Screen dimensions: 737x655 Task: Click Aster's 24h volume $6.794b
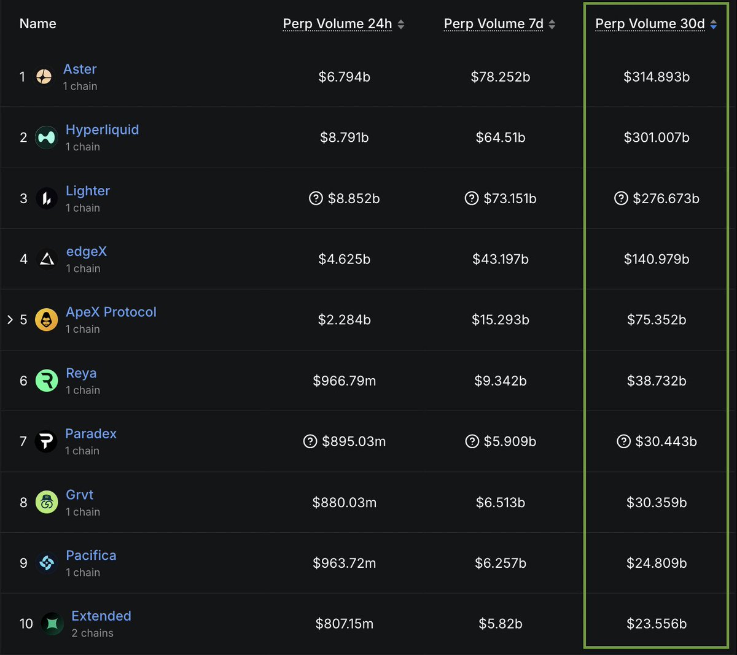[345, 77]
